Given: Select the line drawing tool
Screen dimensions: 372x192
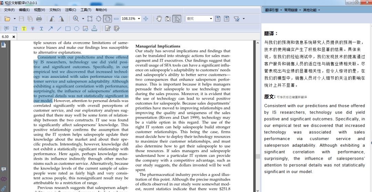Looking at the screenshot, I should (59, 29).
